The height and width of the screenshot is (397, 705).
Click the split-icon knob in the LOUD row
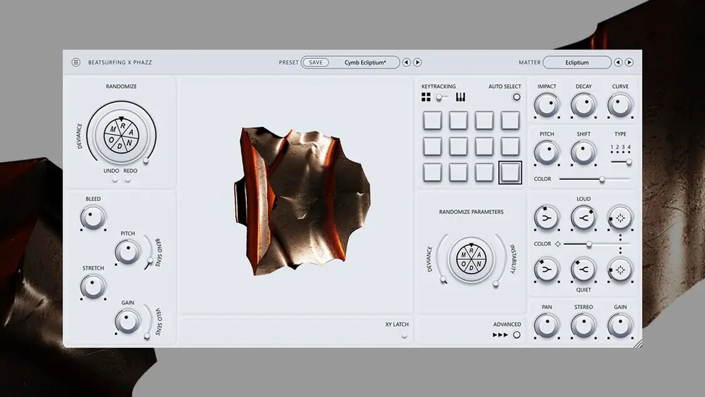(583, 218)
